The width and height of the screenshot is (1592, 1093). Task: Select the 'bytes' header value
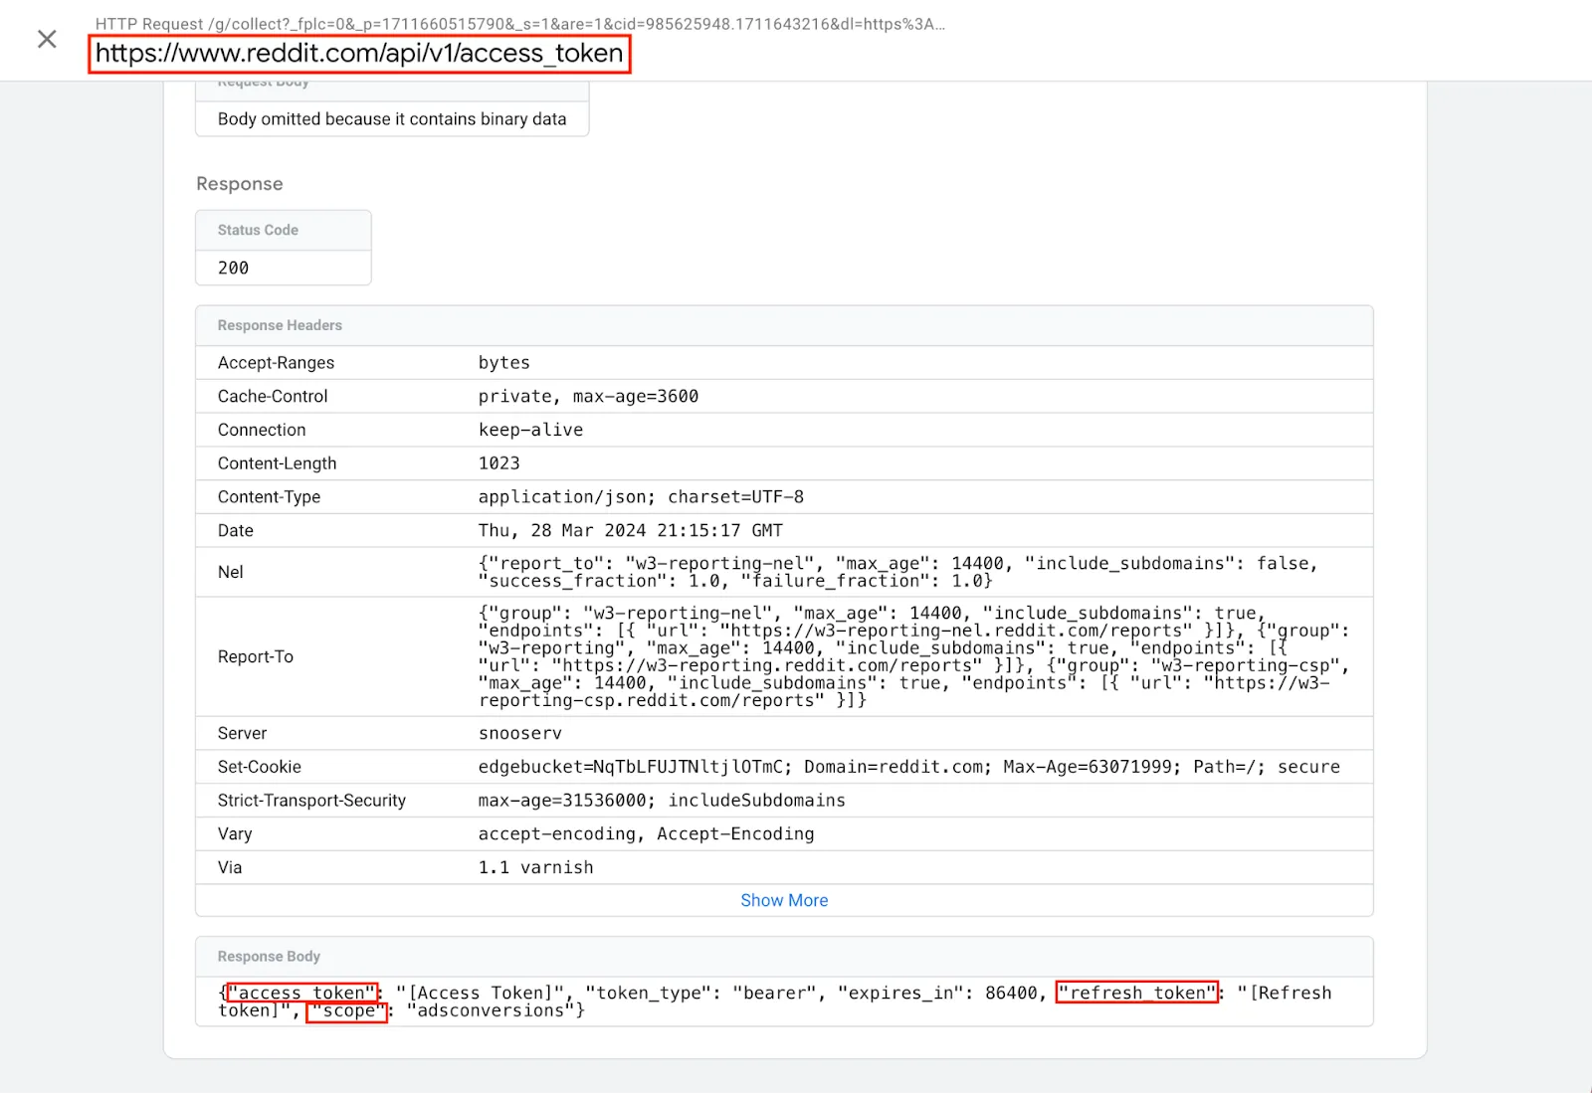click(504, 363)
